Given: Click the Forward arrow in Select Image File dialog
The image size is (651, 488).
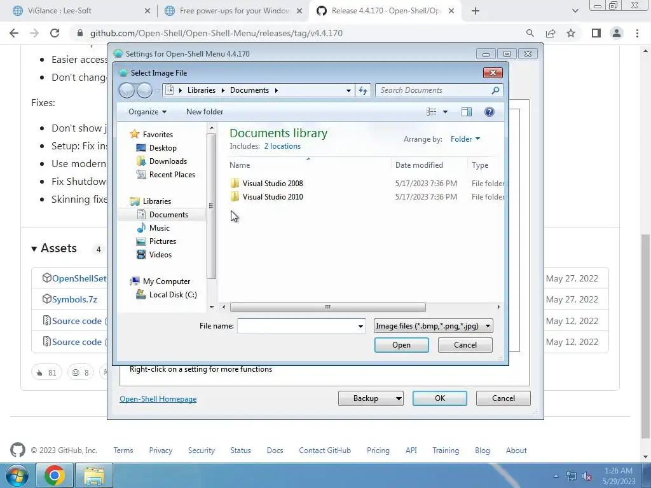Looking at the screenshot, I should 144,90.
